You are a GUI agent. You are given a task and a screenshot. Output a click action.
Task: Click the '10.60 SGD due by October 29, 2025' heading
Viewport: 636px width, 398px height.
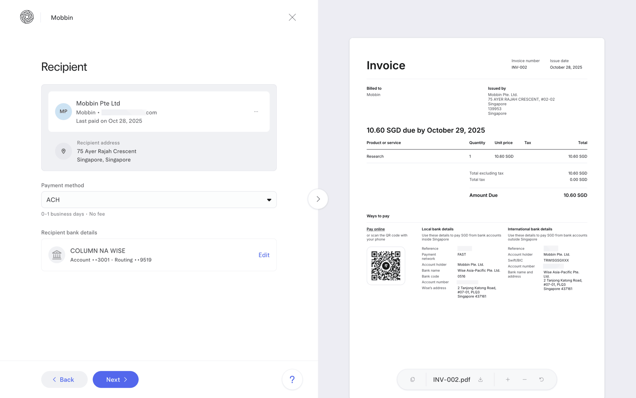click(426, 130)
